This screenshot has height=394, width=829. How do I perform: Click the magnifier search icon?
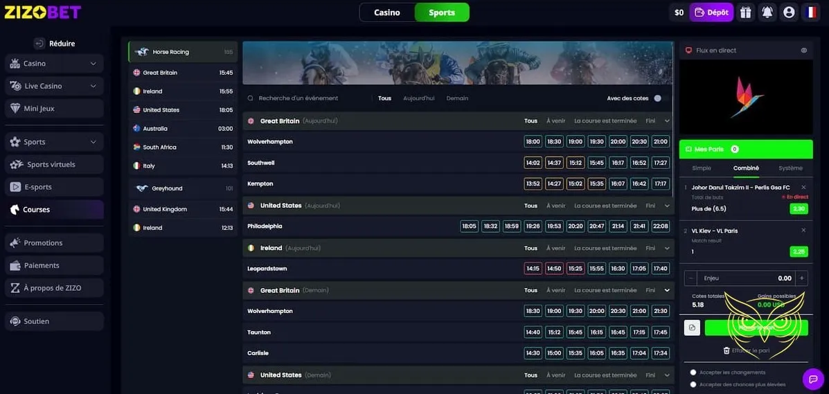click(251, 98)
